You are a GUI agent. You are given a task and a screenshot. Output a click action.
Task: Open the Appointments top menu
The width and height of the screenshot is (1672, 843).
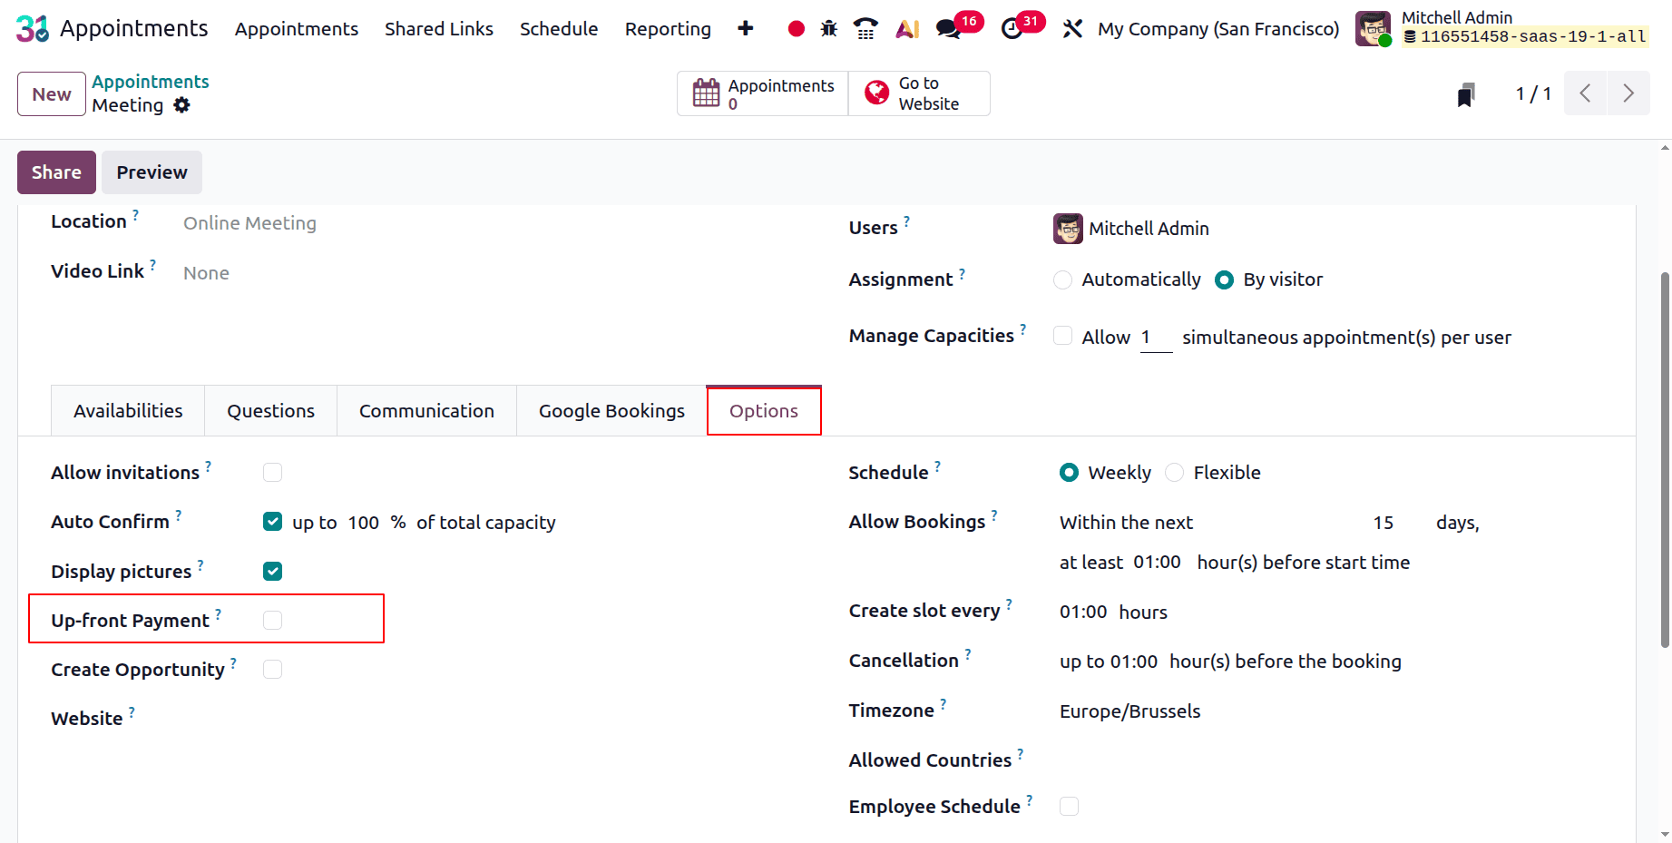click(x=297, y=29)
